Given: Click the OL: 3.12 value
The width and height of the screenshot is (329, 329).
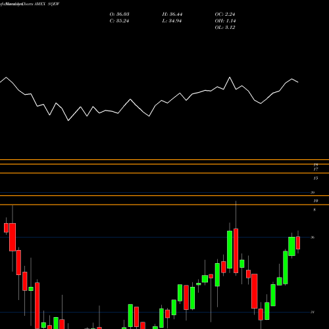Looking at the screenshot, I should click(225, 28).
